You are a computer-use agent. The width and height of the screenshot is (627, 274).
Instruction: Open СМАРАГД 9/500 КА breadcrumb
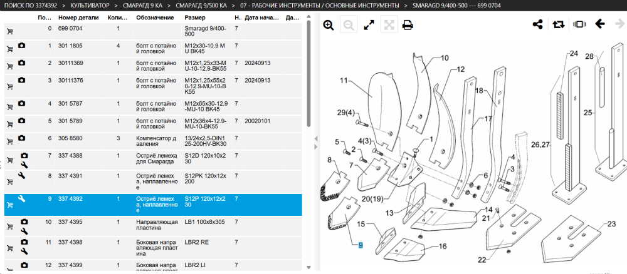point(201,6)
